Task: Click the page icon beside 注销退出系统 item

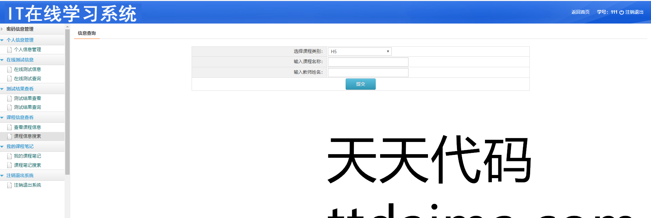Action: tap(10, 185)
